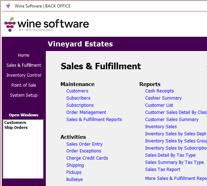207x186 pixels.
Task: Open the Pickups activity
Action: click(x=74, y=172)
